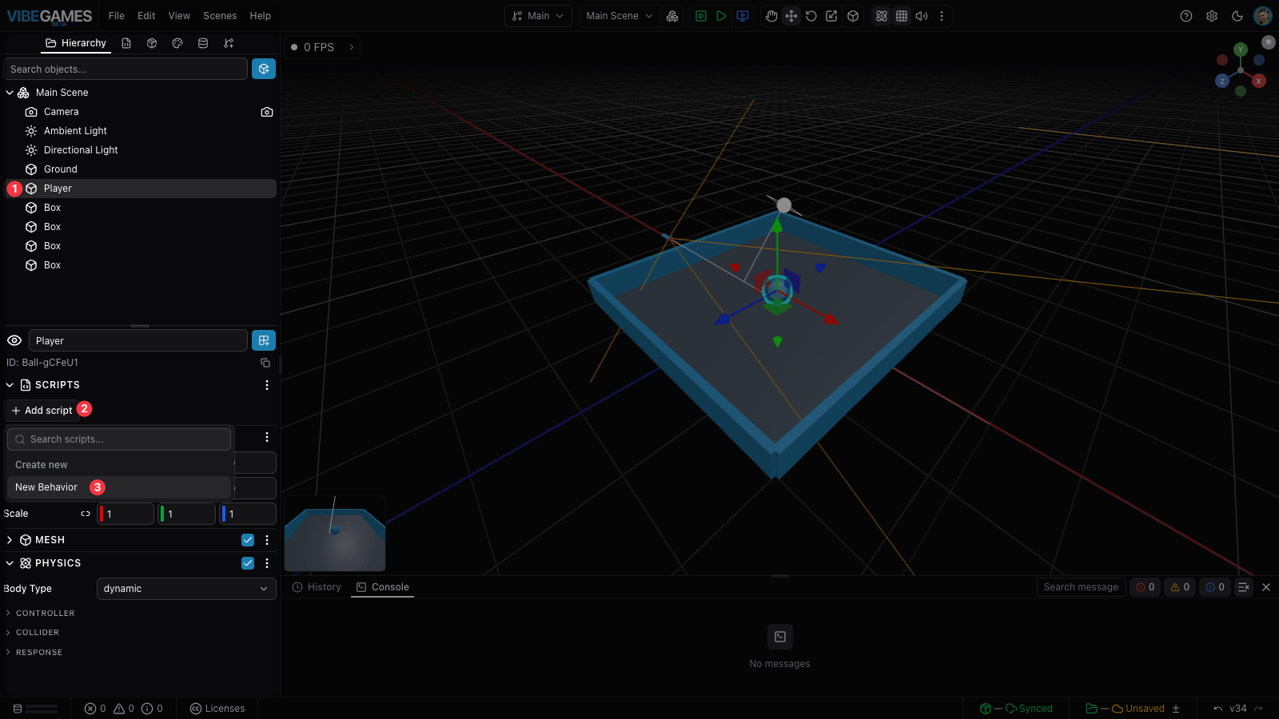The height and width of the screenshot is (719, 1279).
Task: Toggle dark mode moon icon
Action: pos(1237,16)
